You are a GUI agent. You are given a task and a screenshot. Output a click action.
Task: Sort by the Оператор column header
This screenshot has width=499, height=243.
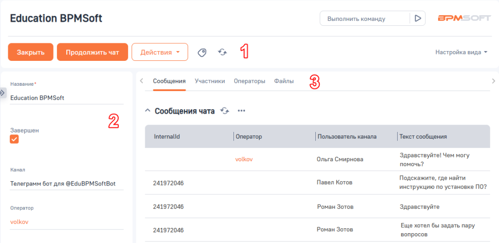249,136
